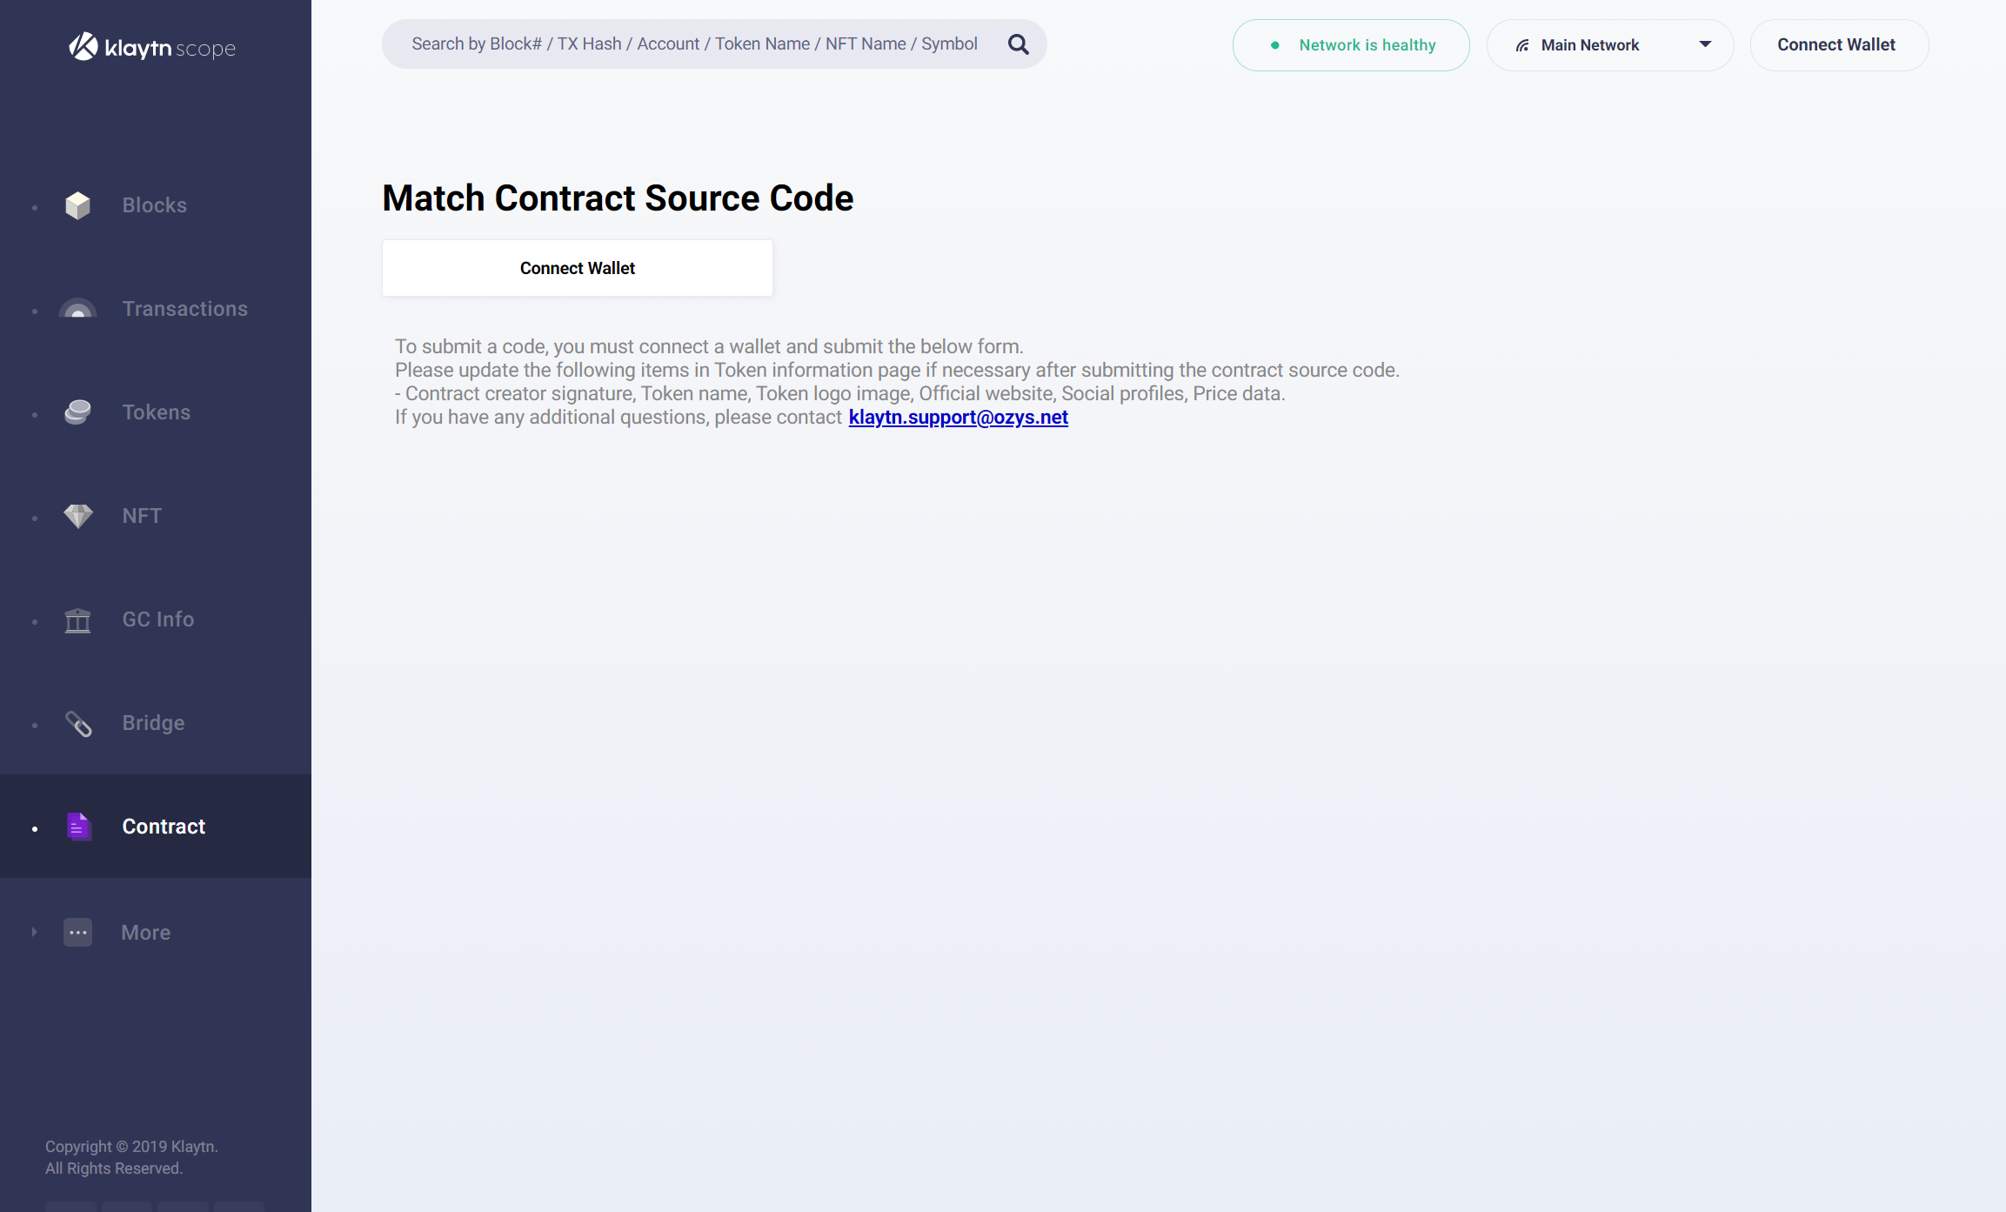Click the Tokens coin stack icon
The height and width of the screenshot is (1212, 2006).
click(77, 412)
